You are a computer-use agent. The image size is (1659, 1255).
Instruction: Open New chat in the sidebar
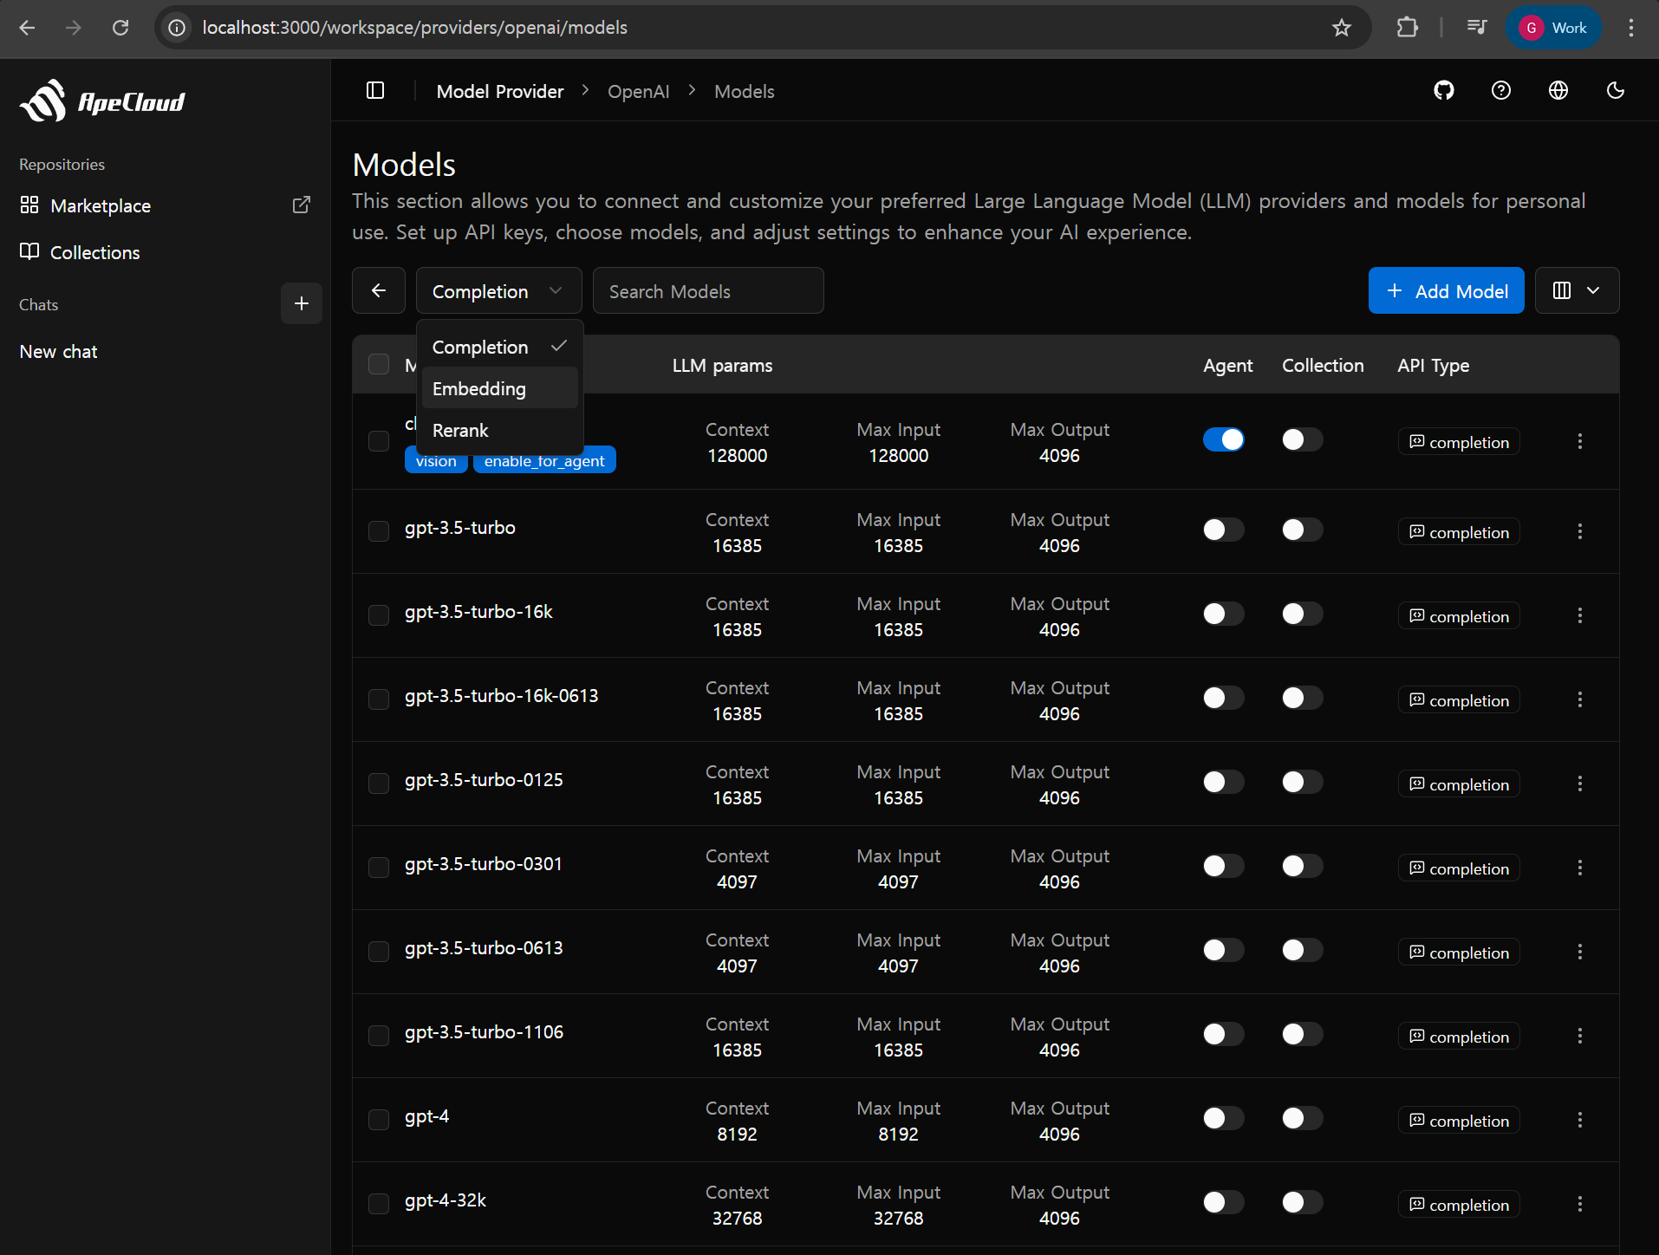coord(59,351)
